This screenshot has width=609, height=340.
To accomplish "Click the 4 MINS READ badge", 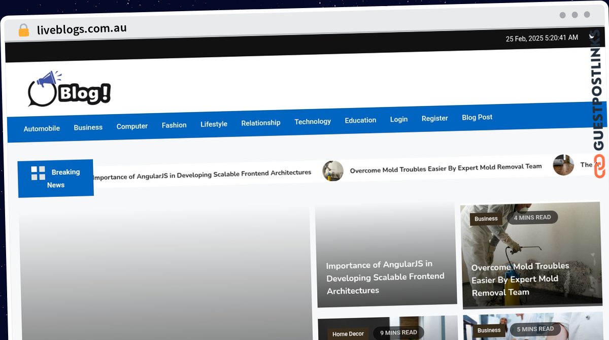I will click(x=532, y=217).
